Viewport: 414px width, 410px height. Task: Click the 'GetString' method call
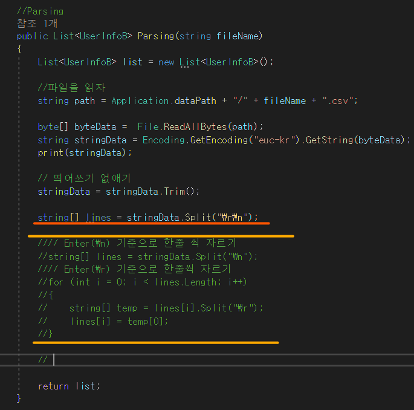click(329, 140)
